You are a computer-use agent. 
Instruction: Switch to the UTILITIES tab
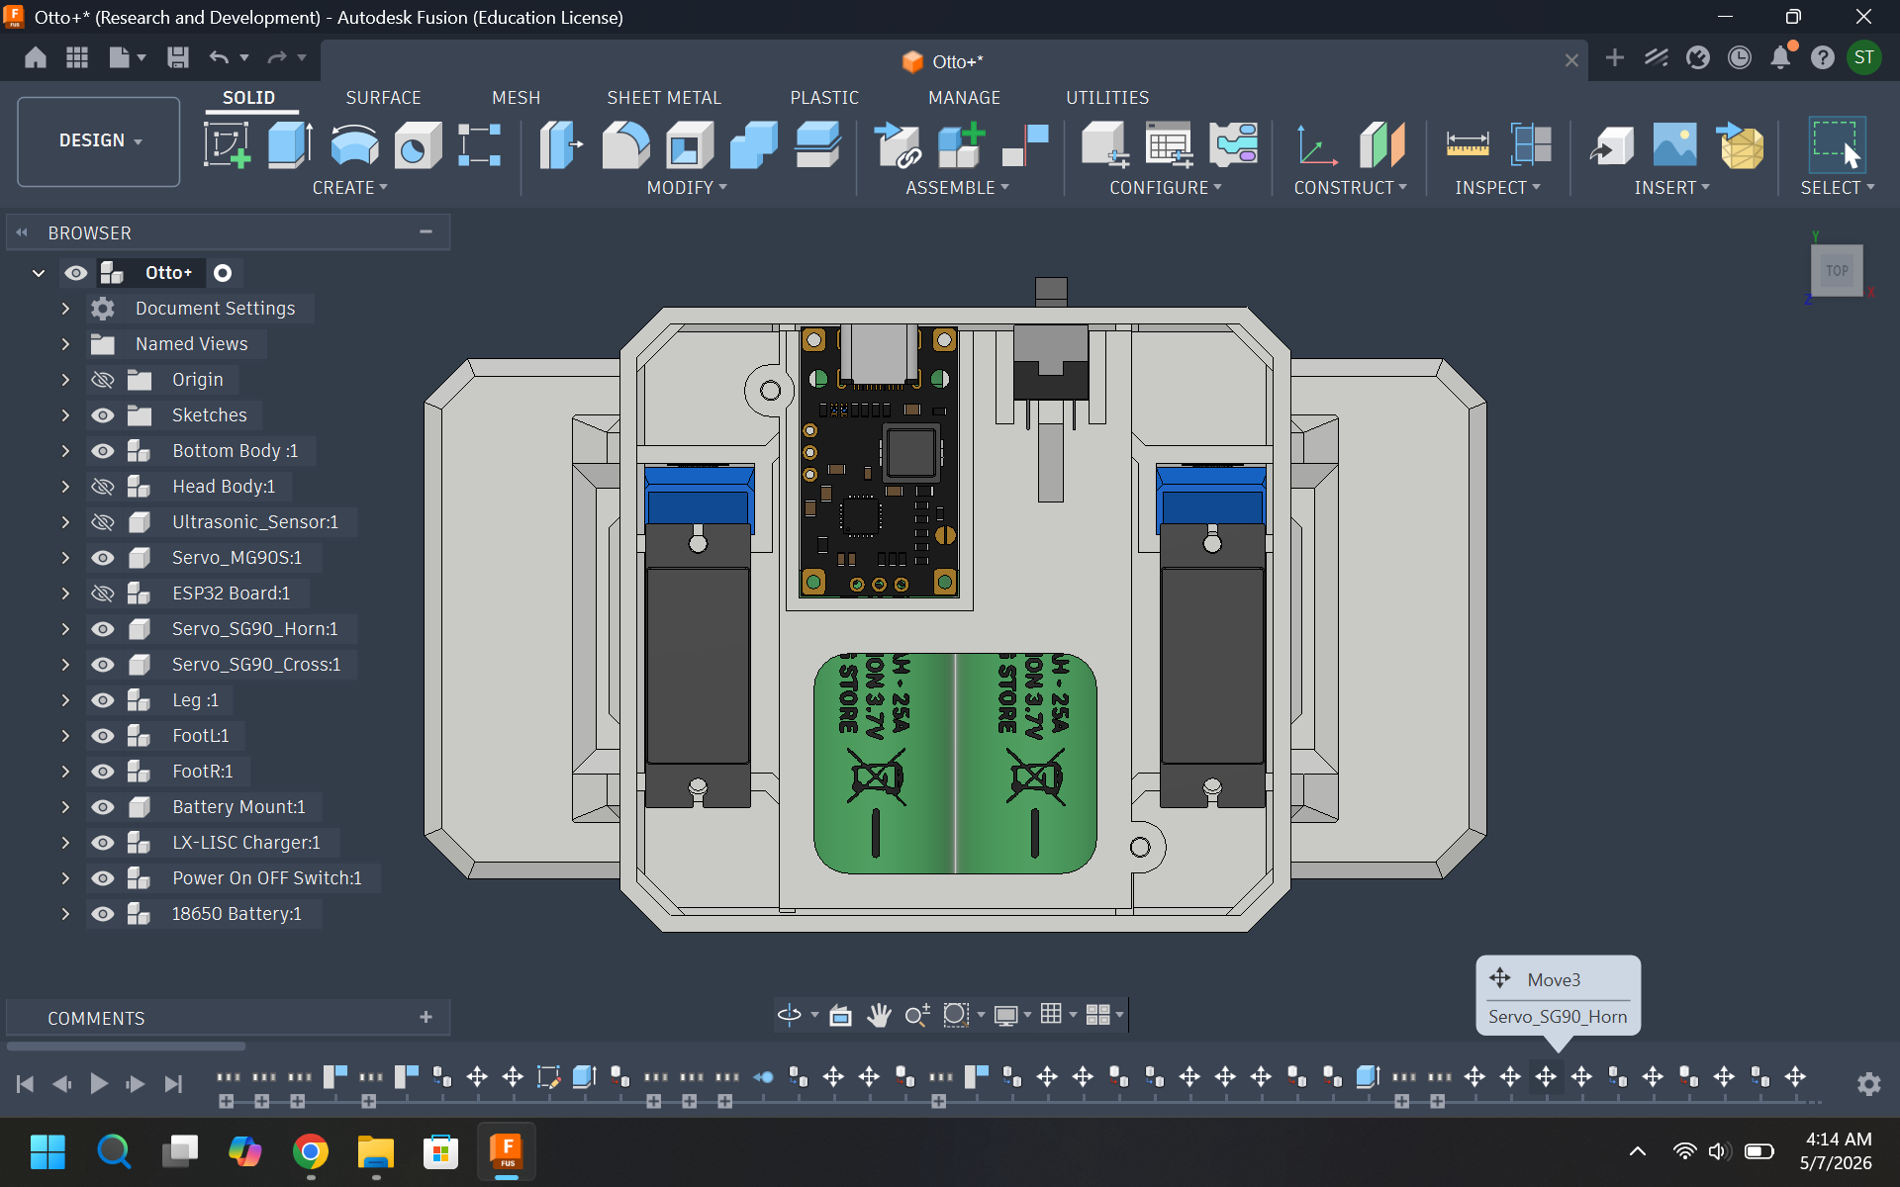1107,98
